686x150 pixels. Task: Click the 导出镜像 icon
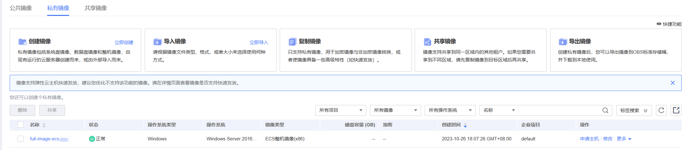coord(563,42)
